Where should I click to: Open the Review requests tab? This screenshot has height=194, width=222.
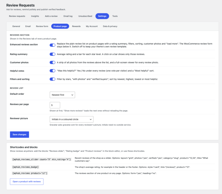(x=17, y=16)
